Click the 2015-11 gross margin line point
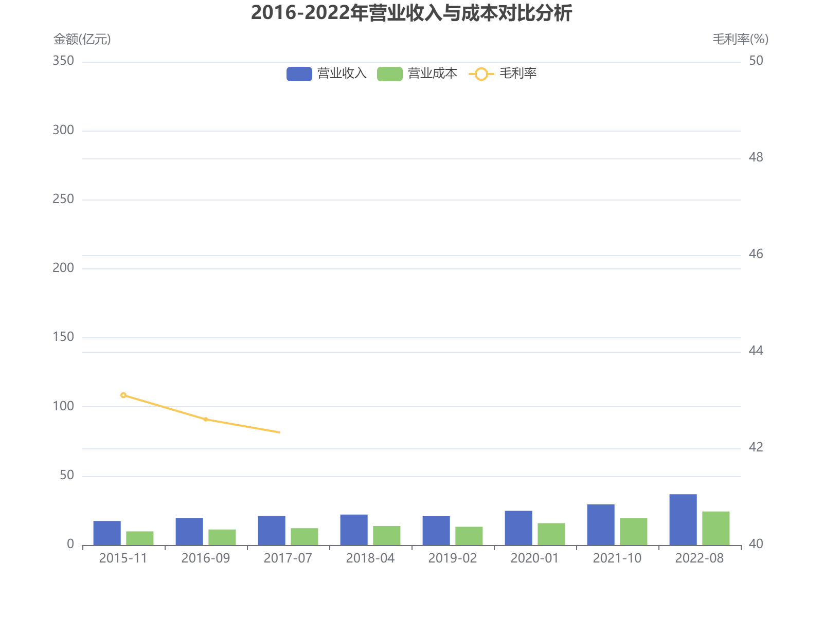Image resolution: width=823 pixels, height=617 pixels. pos(123,395)
